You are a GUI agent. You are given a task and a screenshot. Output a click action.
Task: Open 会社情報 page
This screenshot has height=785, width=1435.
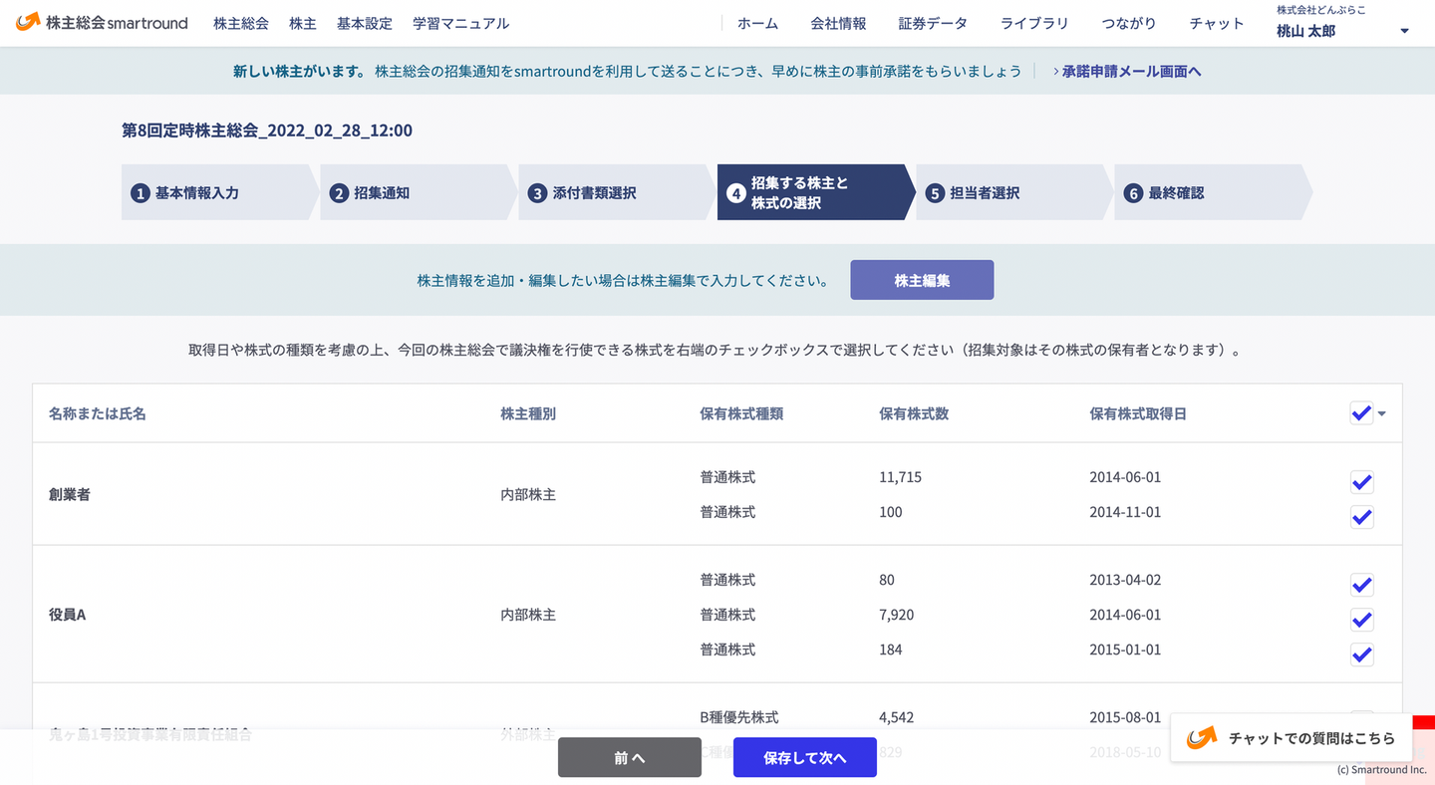tap(838, 23)
